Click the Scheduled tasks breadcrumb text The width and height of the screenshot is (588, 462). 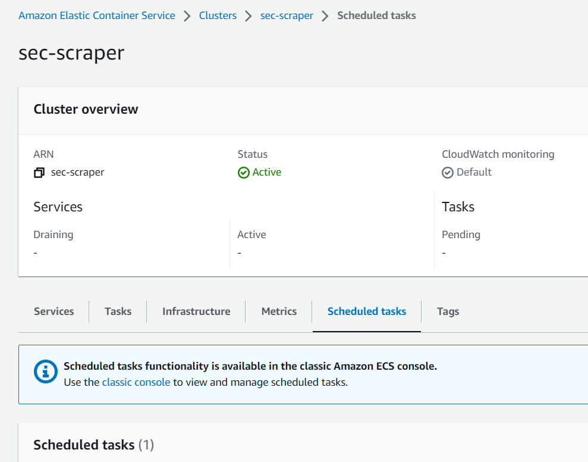tap(376, 15)
